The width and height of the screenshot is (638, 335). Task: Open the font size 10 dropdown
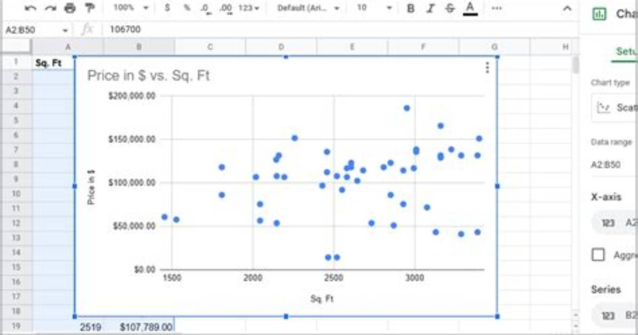[374, 7]
